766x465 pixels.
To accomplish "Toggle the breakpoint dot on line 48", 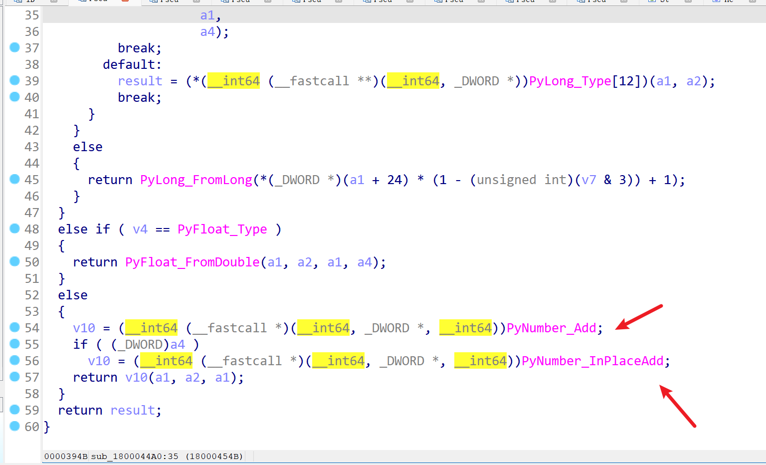I will [14, 229].
